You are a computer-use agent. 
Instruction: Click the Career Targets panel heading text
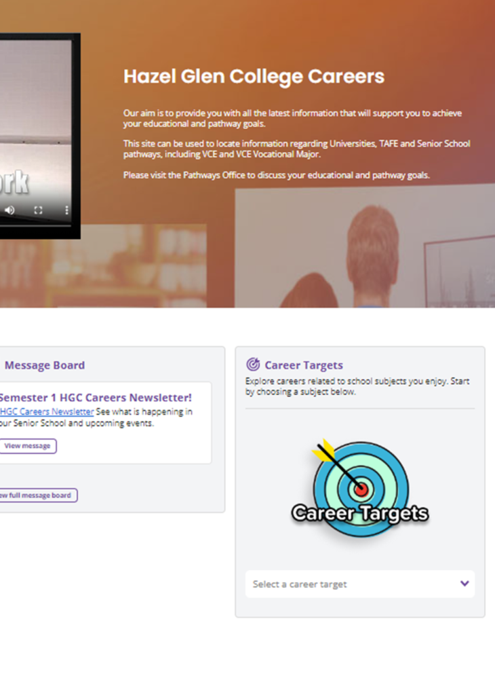pos(304,365)
